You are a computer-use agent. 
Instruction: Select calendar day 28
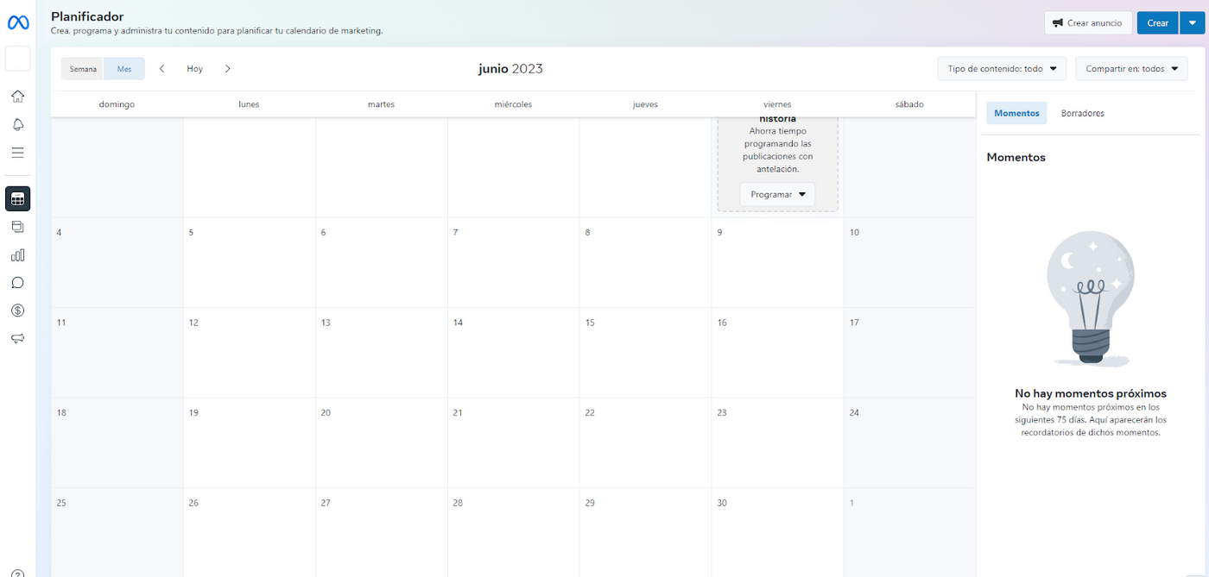tap(513, 532)
